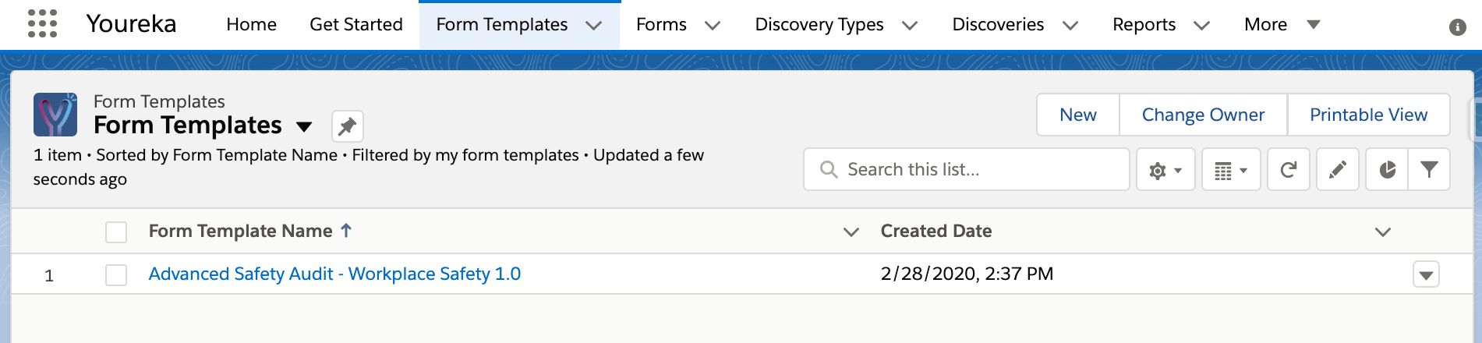Open the App Launcher grid icon
1482x343 pixels.
click(x=42, y=23)
